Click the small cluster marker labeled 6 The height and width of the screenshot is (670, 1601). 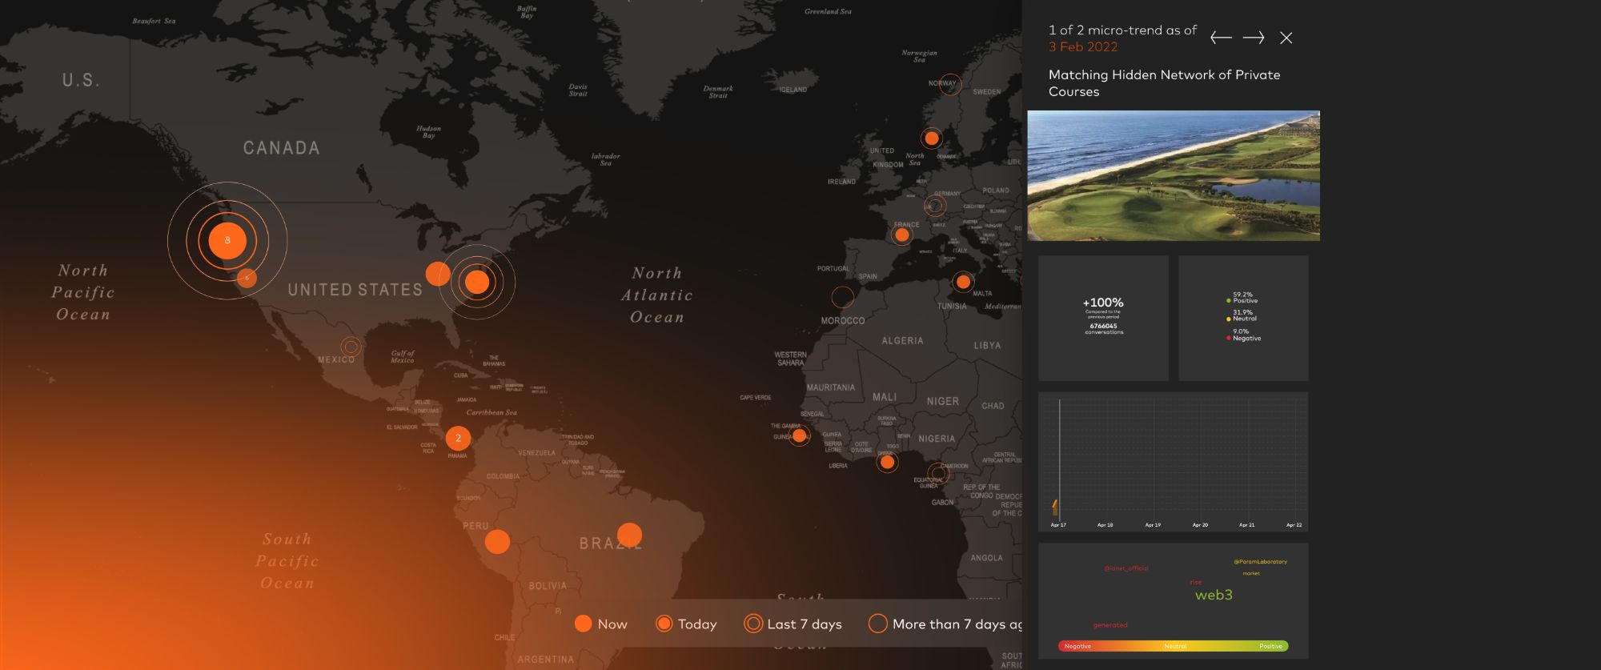pos(247,278)
